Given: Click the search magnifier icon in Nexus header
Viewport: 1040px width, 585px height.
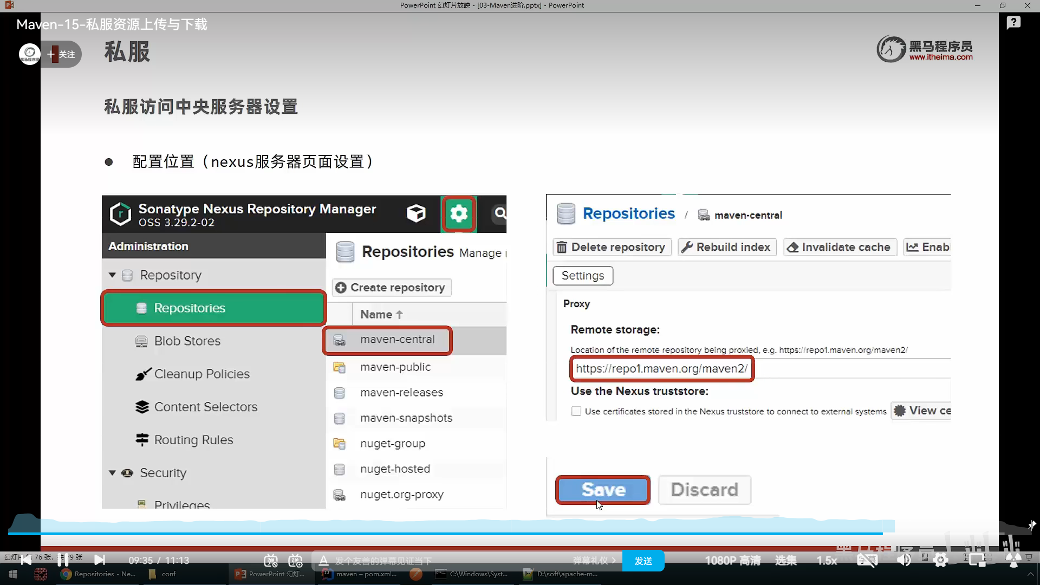Looking at the screenshot, I should pos(500,213).
